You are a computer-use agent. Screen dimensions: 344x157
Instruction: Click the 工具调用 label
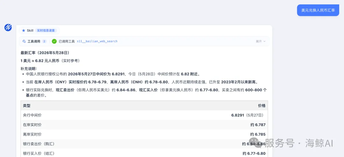pos(34,41)
